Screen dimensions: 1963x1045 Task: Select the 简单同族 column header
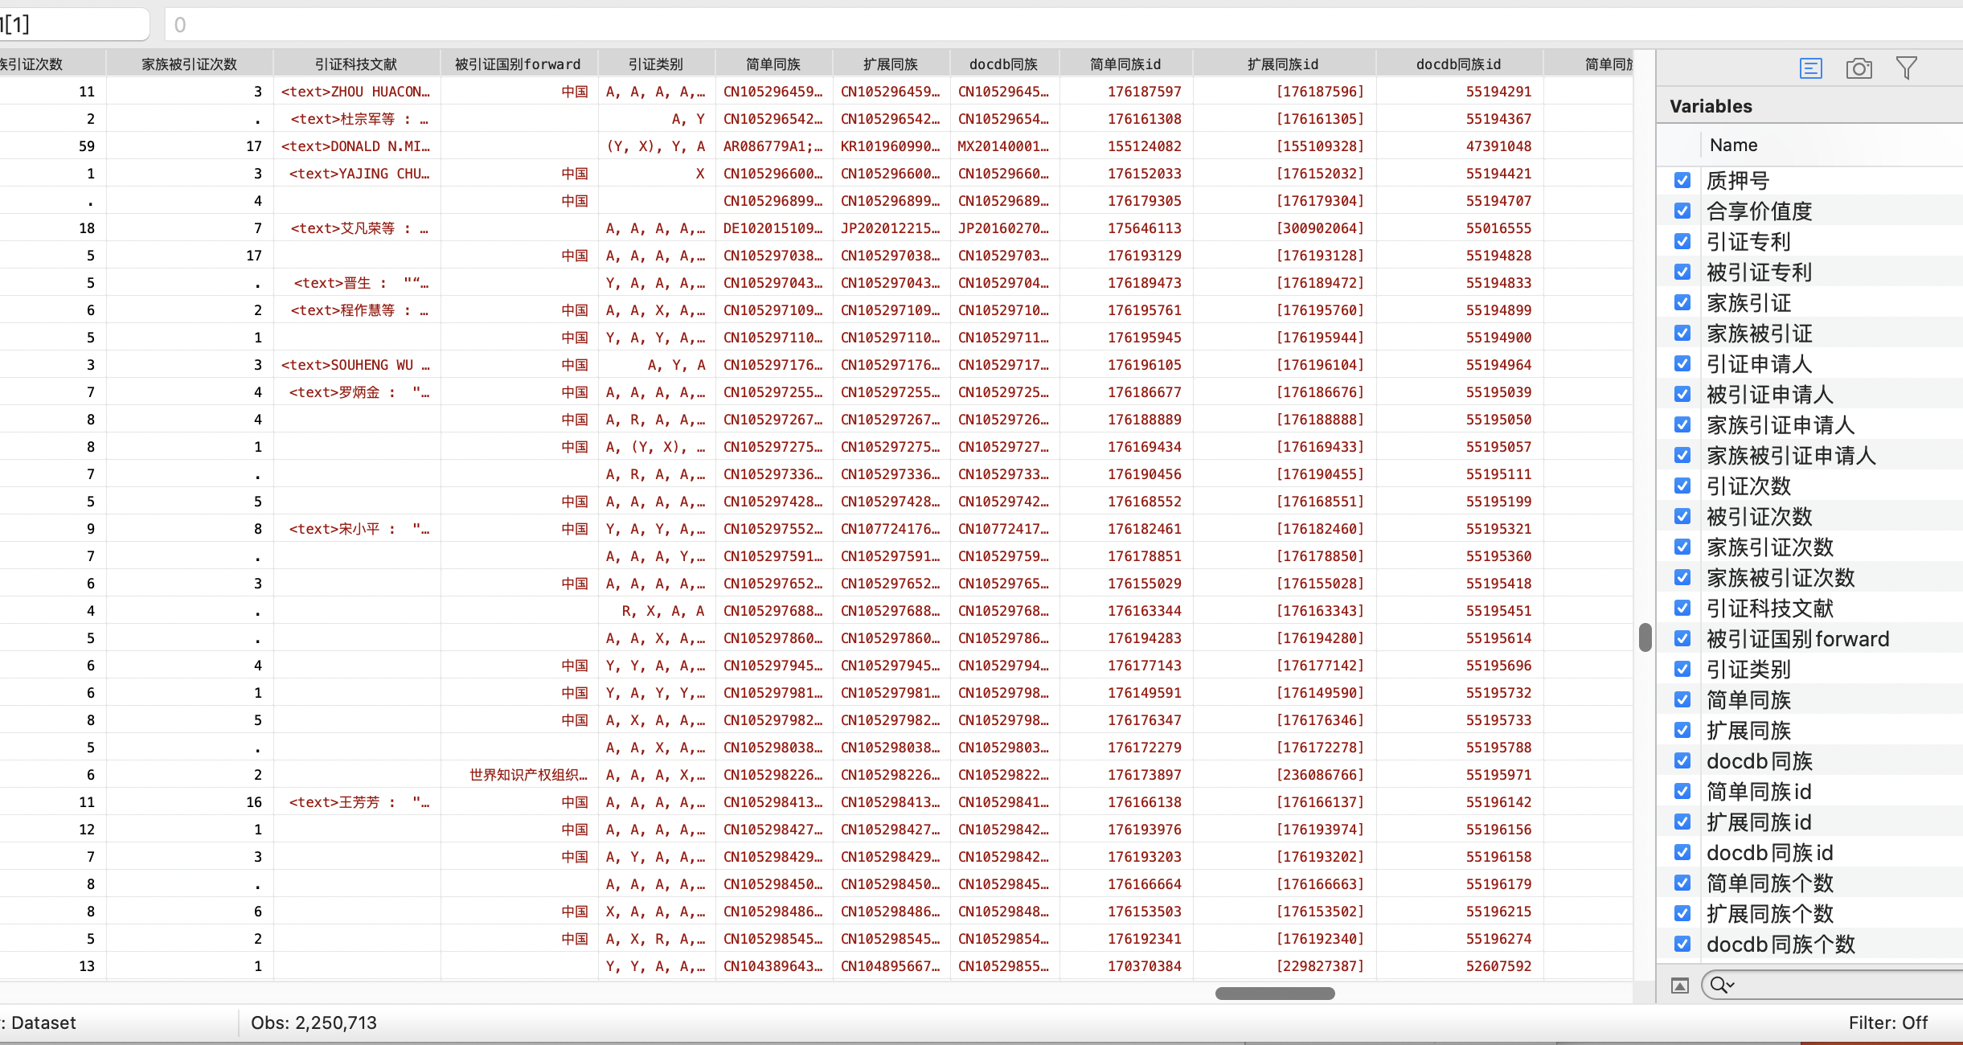(x=772, y=64)
